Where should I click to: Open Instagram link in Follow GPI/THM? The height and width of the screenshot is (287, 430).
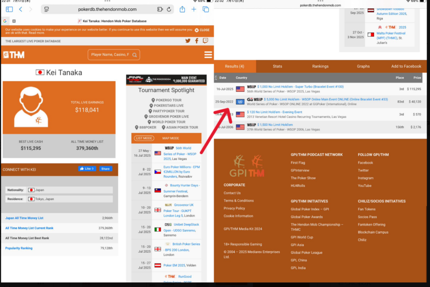[366, 178]
